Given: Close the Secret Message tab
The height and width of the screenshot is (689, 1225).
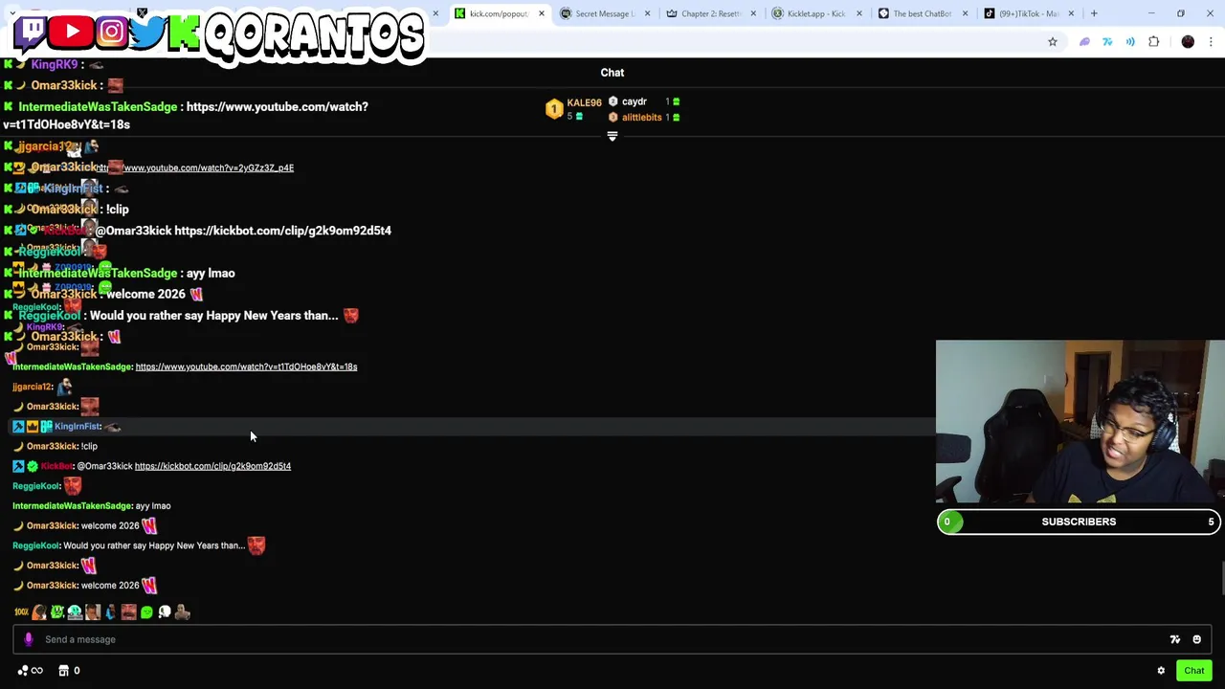Looking at the screenshot, I should [x=647, y=13].
